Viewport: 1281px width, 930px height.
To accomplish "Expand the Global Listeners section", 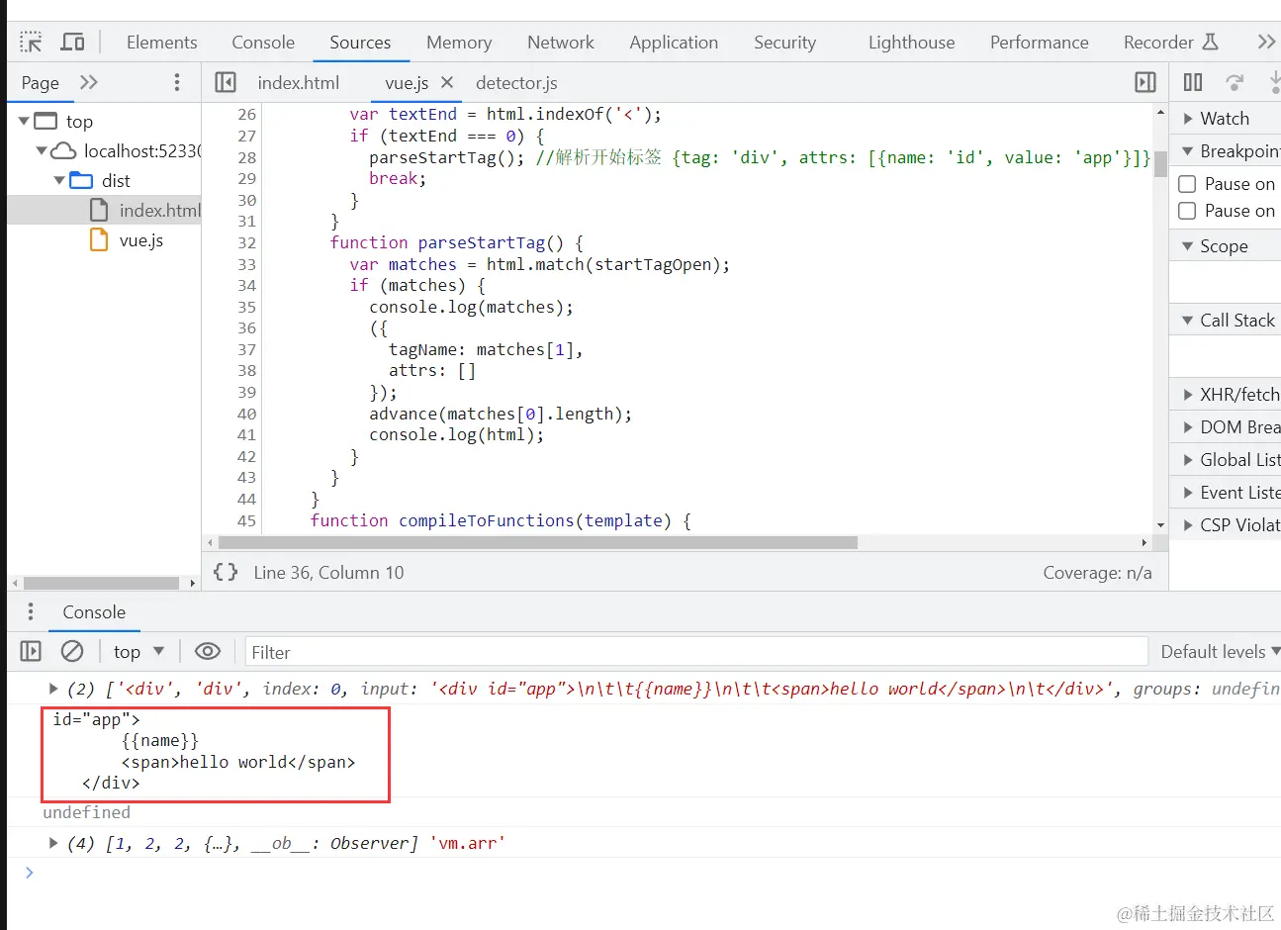I will (1188, 460).
